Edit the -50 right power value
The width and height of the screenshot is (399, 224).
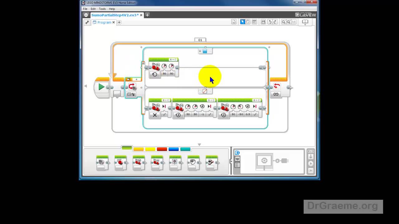point(240,114)
